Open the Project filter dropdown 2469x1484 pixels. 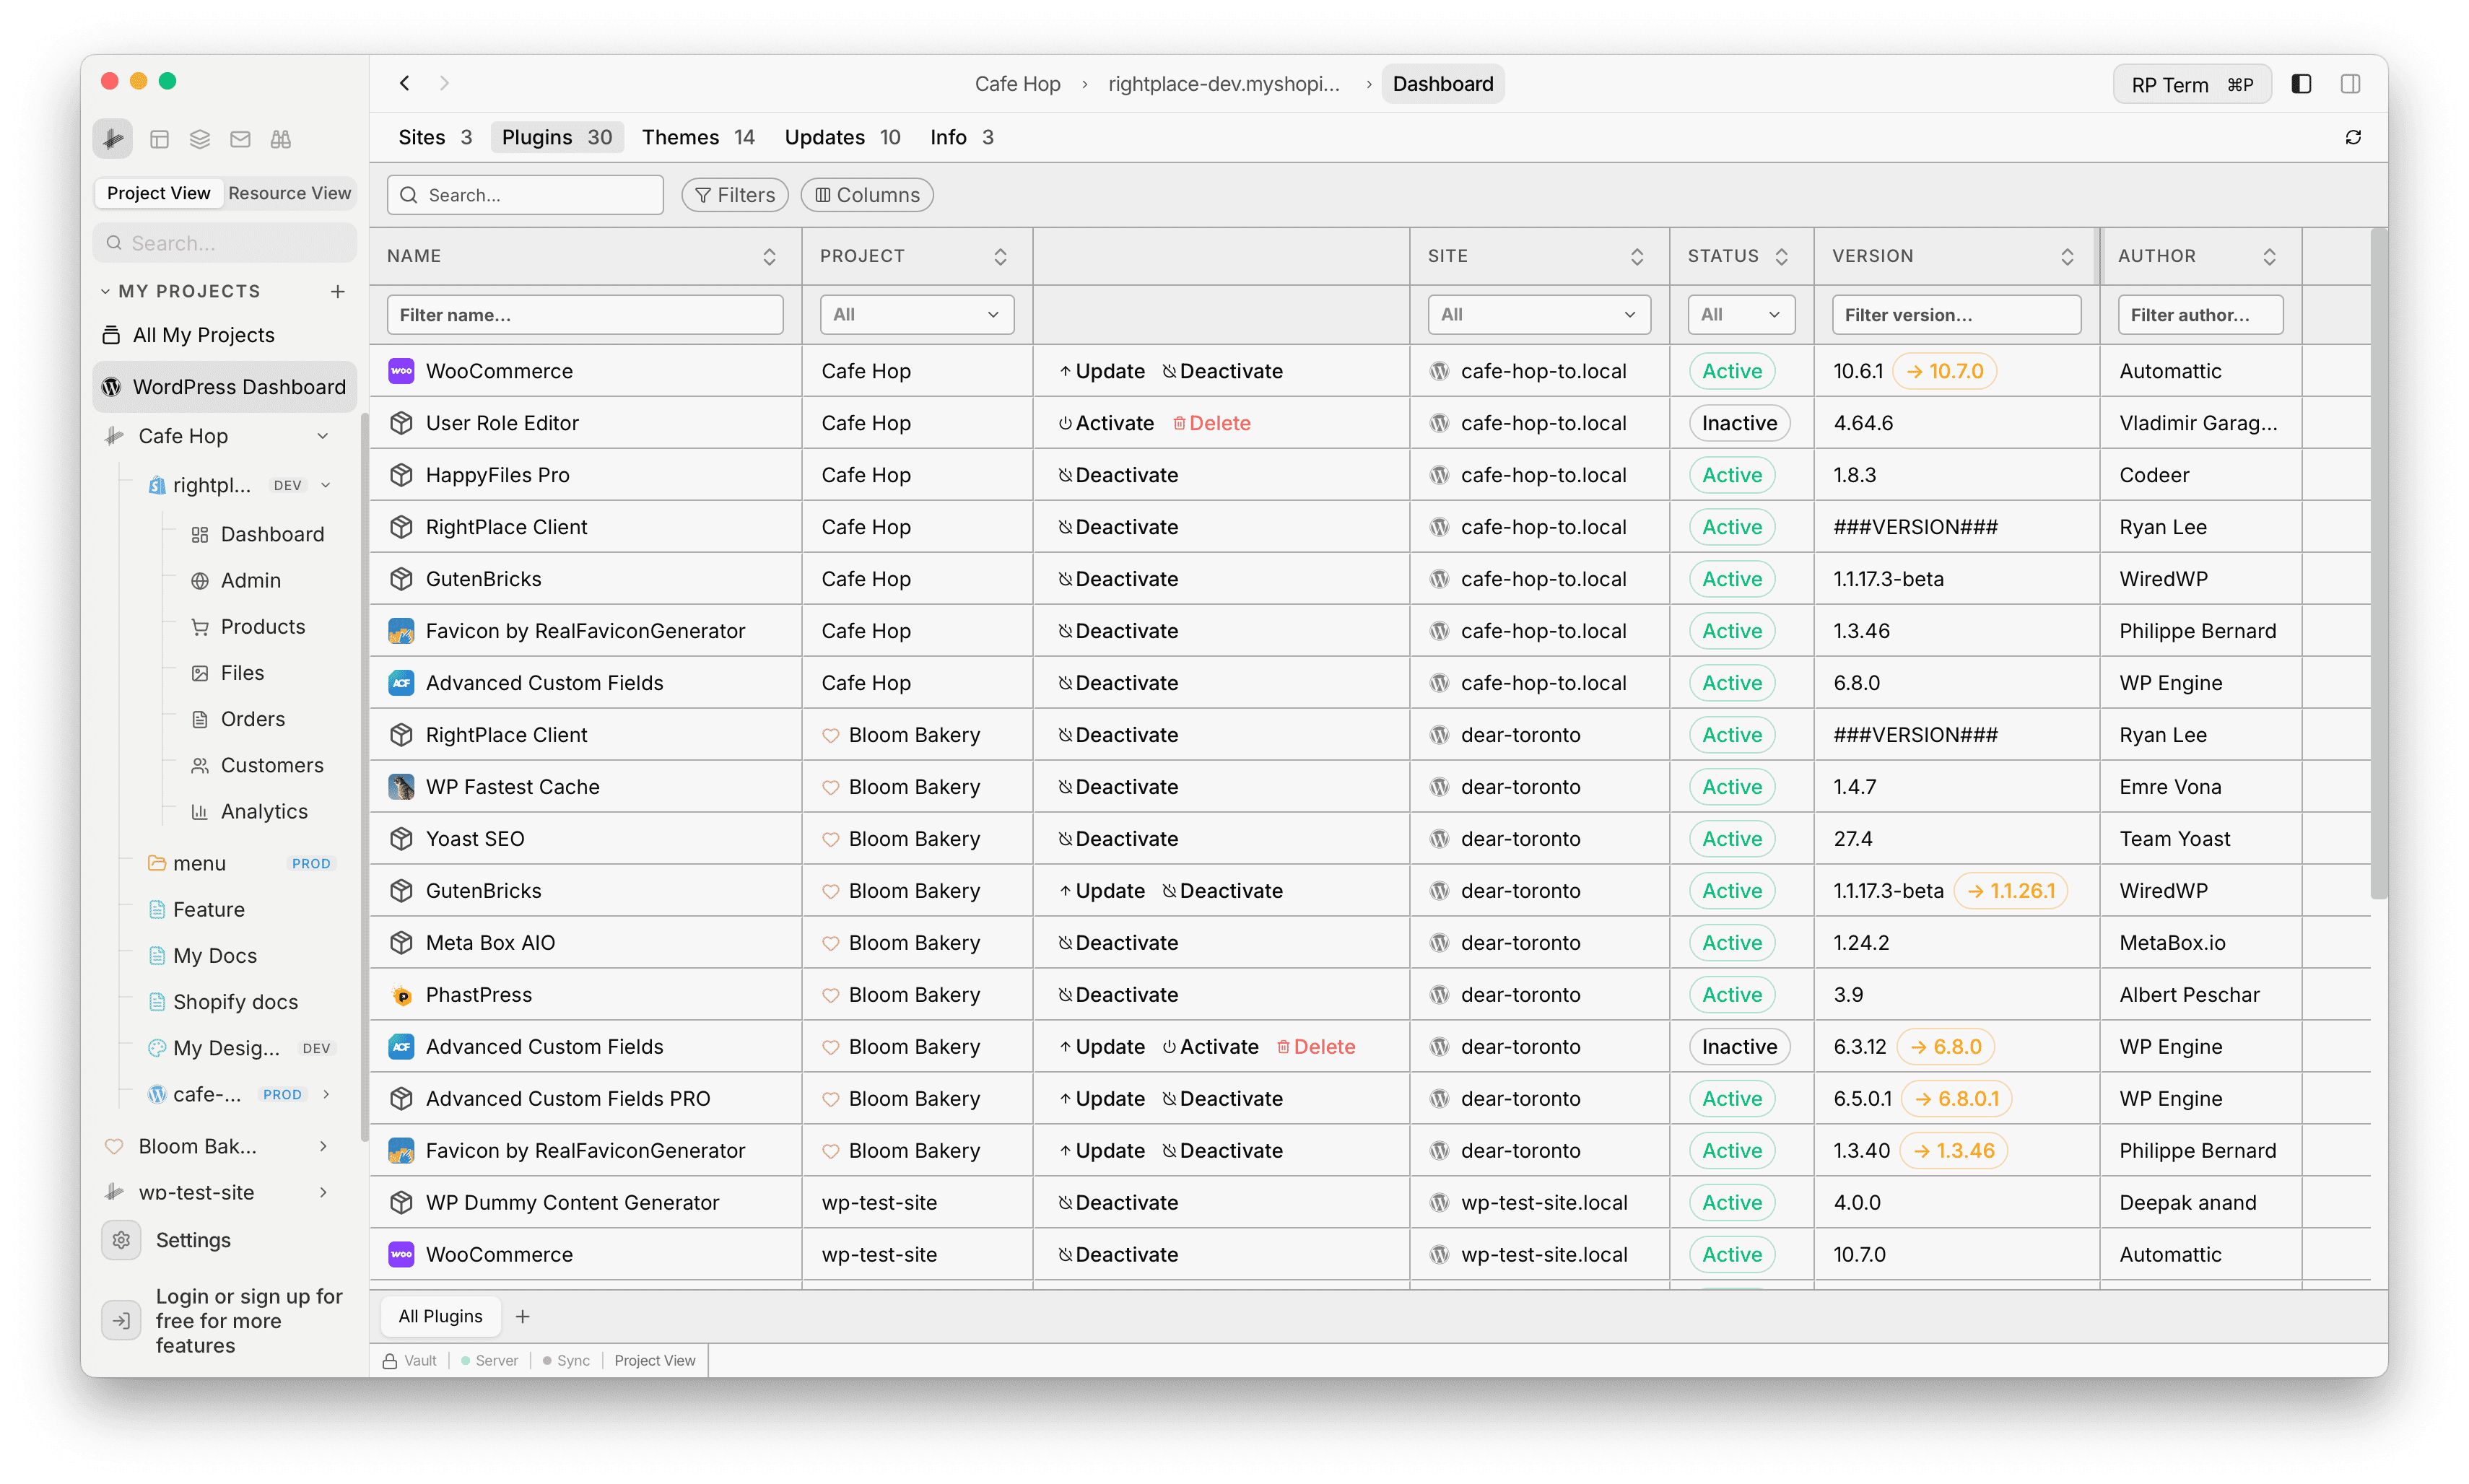(x=915, y=314)
